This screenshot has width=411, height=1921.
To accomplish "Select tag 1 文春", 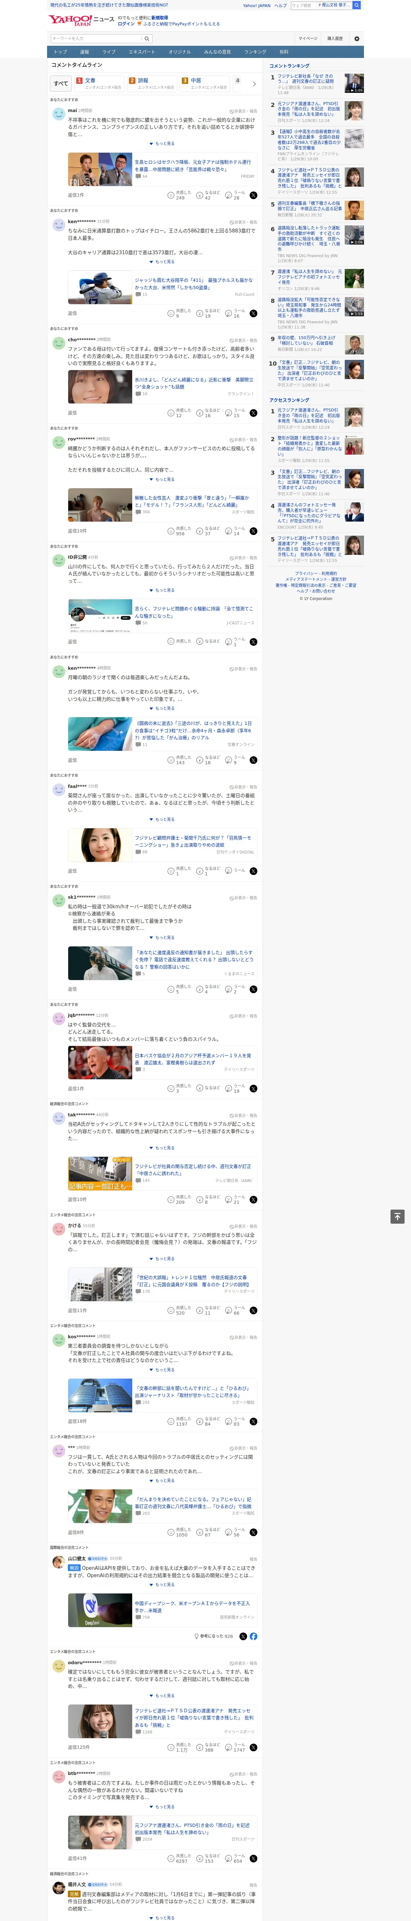I will coord(99,84).
